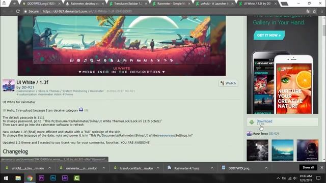Open the DD-921 author link under title

point(28,87)
